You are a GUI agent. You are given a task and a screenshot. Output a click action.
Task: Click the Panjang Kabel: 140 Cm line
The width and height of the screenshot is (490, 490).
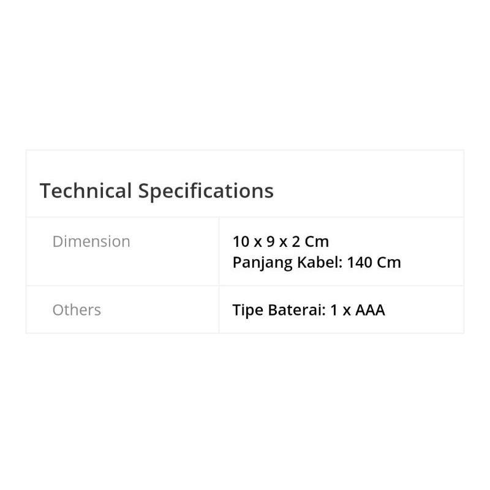[x=317, y=263]
